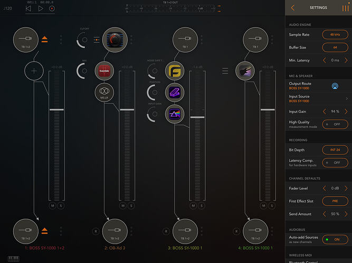Select channel 4 TB 1+2 output node
The width and height of the screenshot is (352, 263).
tap(255, 231)
